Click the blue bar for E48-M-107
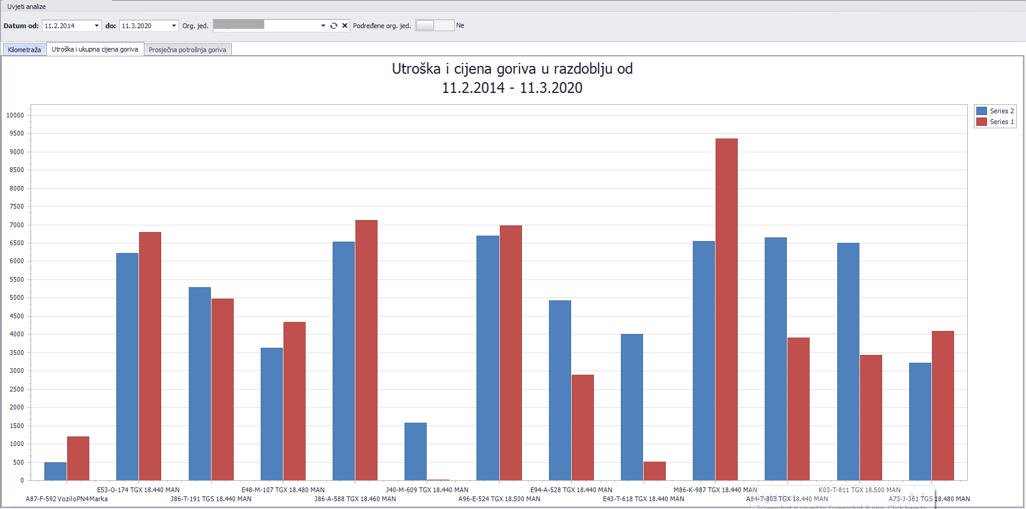Viewport: 1026px width, 509px height. coord(271,414)
